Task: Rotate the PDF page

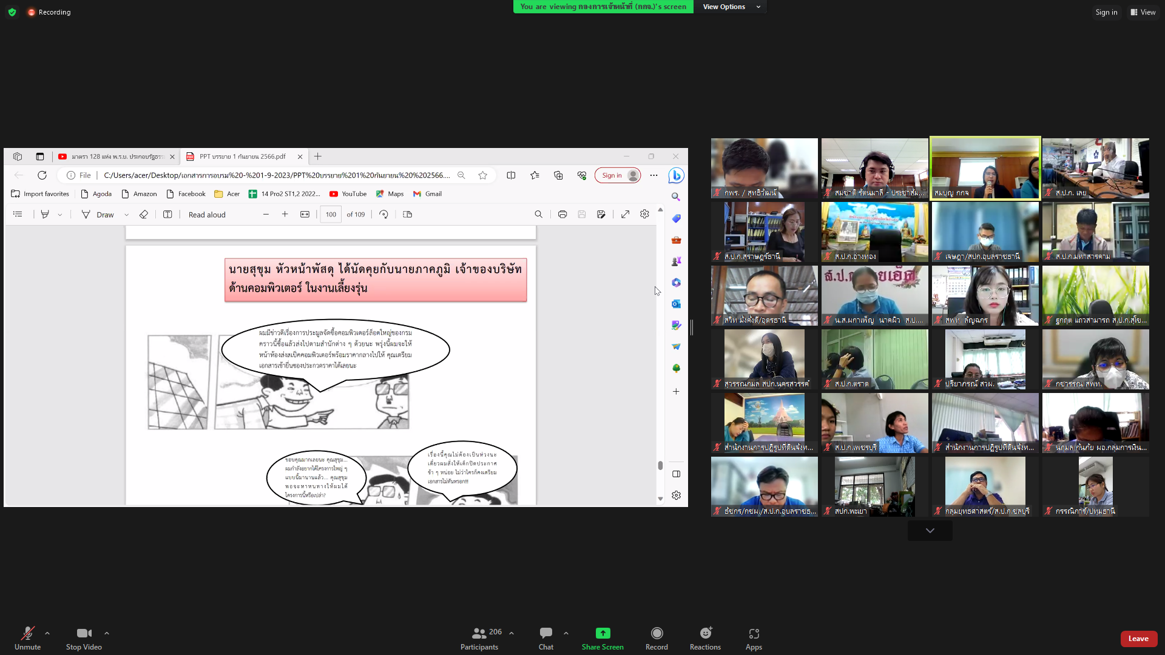Action: (x=383, y=214)
